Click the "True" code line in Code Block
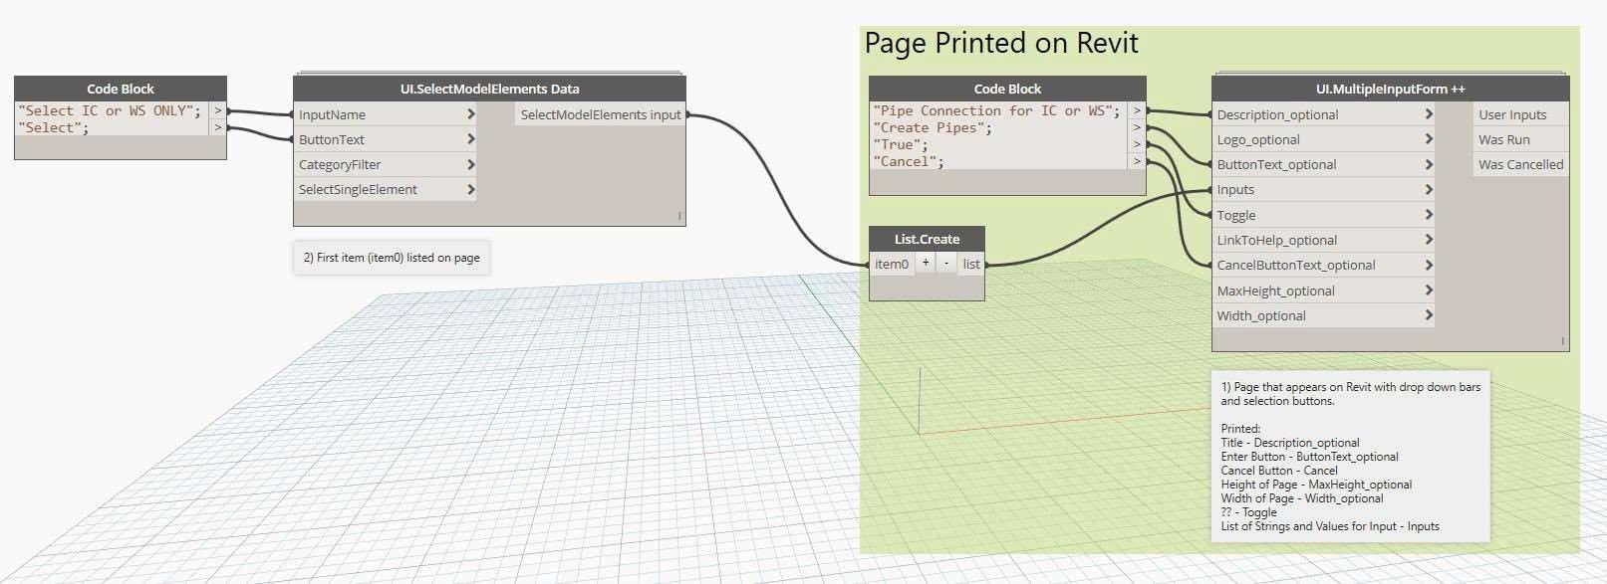 coord(901,144)
